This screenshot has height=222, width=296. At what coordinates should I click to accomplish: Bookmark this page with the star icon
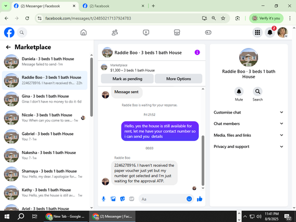(x=223, y=18)
